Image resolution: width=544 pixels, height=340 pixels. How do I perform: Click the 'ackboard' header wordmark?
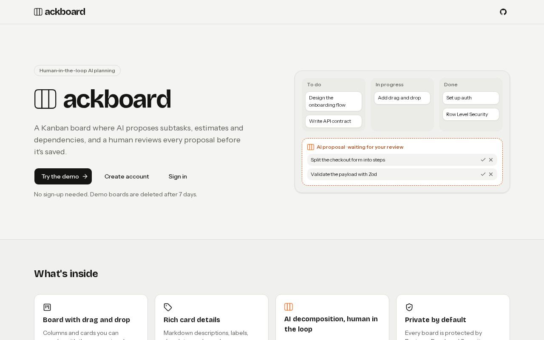(x=65, y=12)
